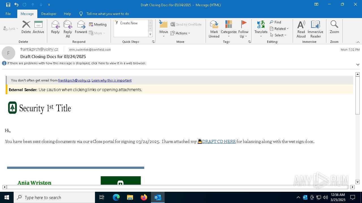Mark the message as Unread
The image size is (362, 203).
point(214,29)
